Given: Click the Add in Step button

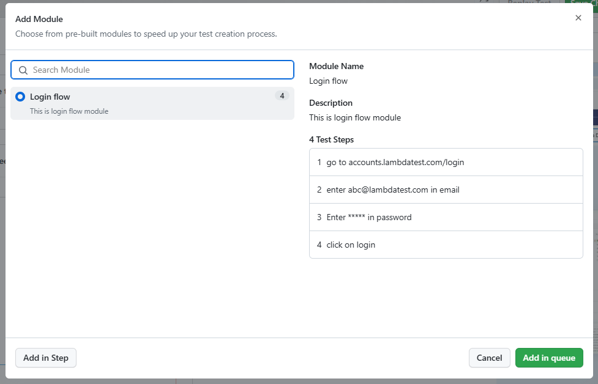Looking at the screenshot, I should (46, 358).
